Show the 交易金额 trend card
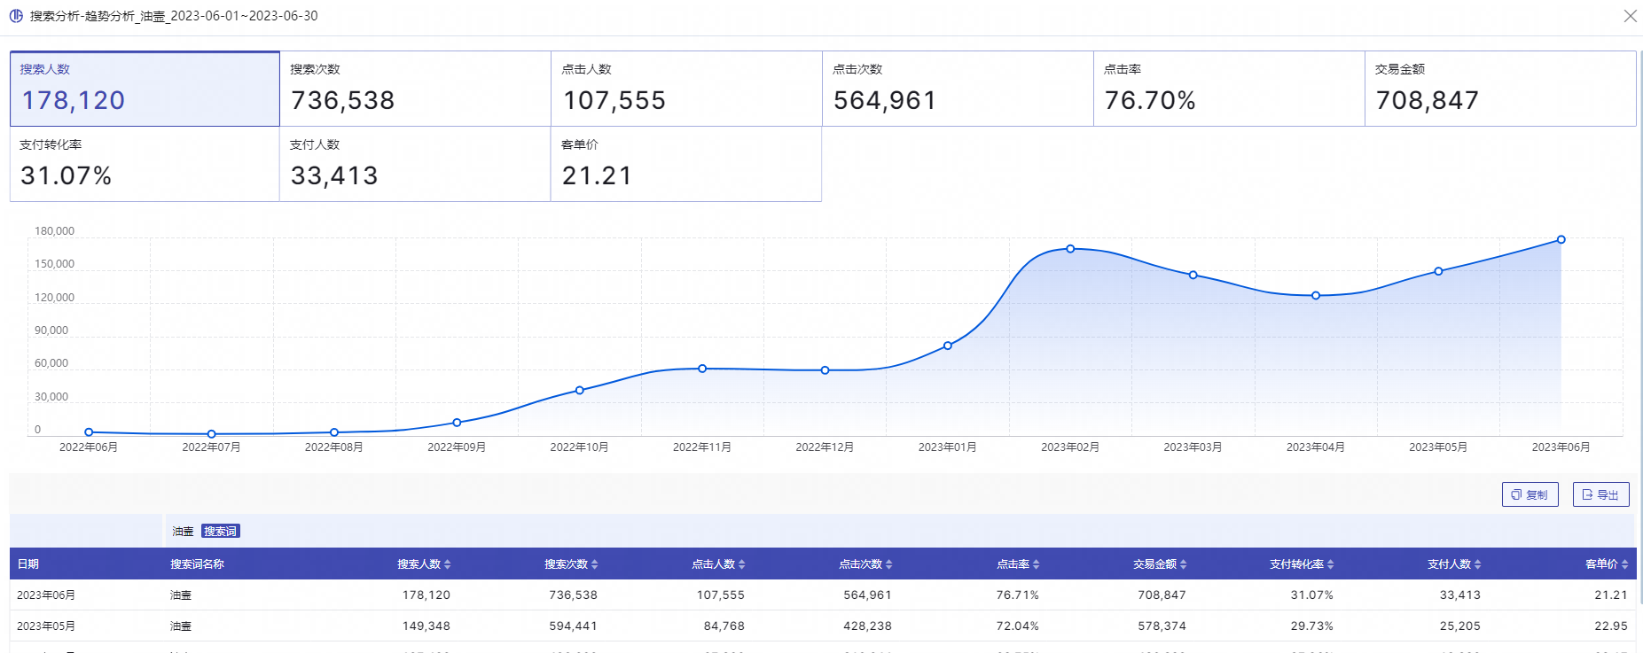This screenshot has height=653, width=1643. [x=1499, y=89]
